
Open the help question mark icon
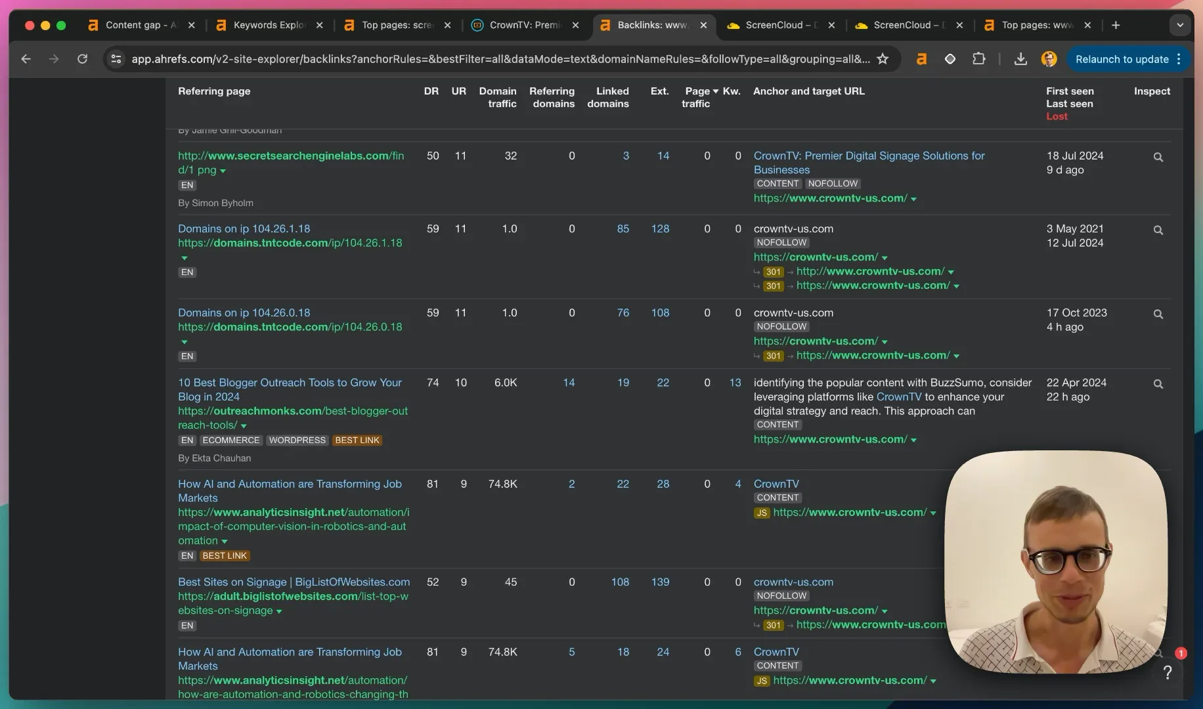click(1167, 672)
